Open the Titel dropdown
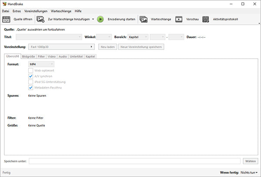The image size is (261, 177). pos(49,37)
